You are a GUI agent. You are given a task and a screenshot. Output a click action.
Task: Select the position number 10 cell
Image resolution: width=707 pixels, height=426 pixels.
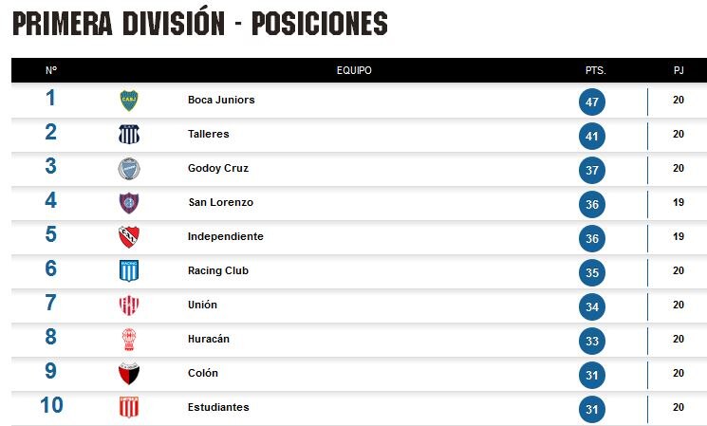coord(51,405)
